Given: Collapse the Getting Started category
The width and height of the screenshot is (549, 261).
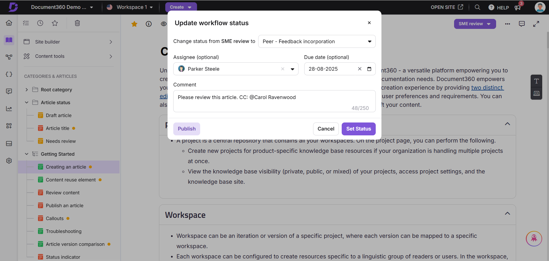Looking at the screenshot, I should tap(27, 154).
